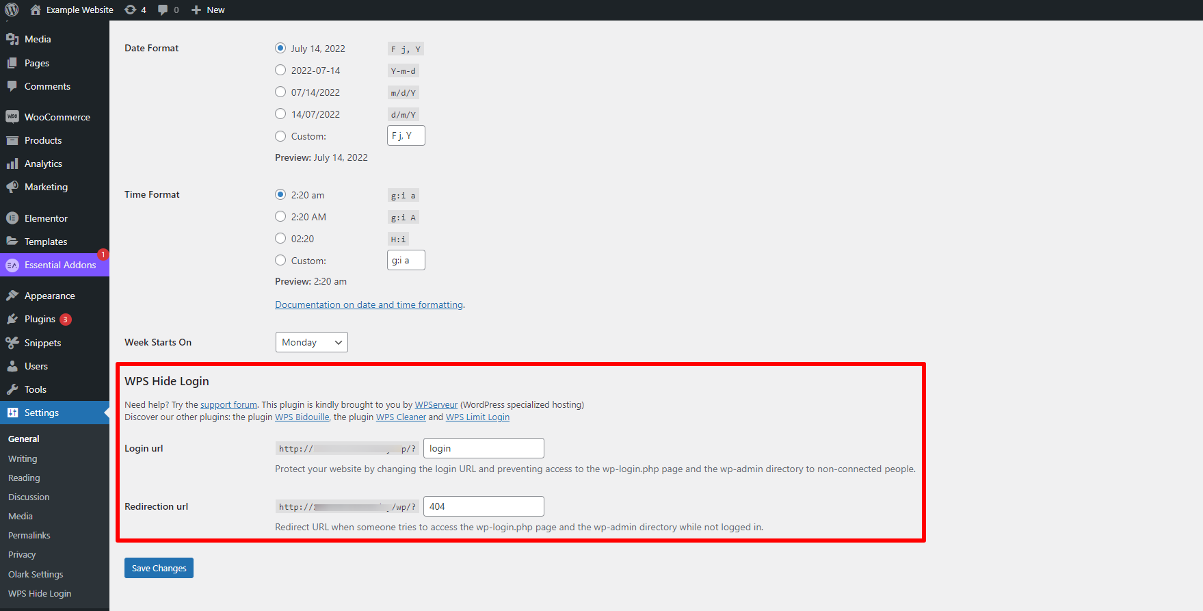
Task: Select the 2:20 am time format
Action: click(x=280, y=194)
